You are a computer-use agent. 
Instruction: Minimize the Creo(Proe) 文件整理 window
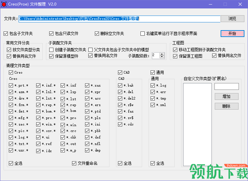coord(210,4)
